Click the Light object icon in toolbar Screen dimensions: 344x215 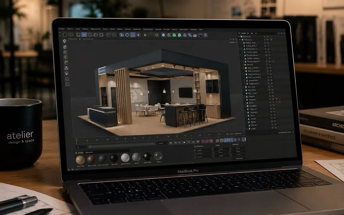click(x=206, y=35)
